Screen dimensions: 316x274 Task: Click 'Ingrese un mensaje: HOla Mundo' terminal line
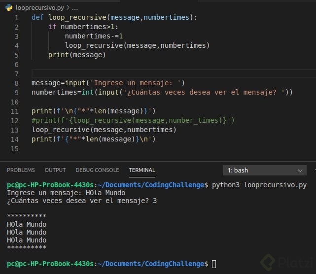(x=66, y=193)
